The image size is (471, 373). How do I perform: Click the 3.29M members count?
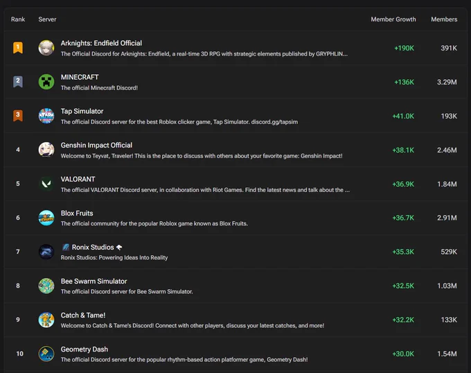point(447,82)
